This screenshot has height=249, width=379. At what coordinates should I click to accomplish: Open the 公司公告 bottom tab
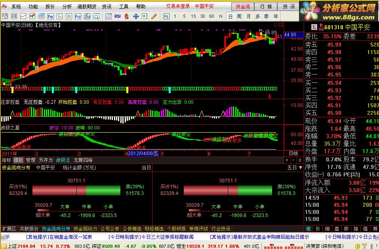click(110, 229)
